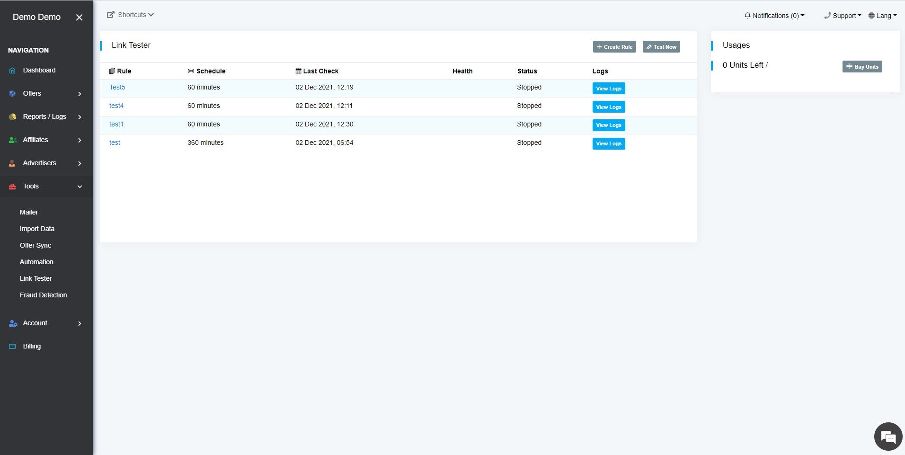This screenshot has width=905, height=455.
Task: Open the live chat bubble widget
Action: [888, 437]
